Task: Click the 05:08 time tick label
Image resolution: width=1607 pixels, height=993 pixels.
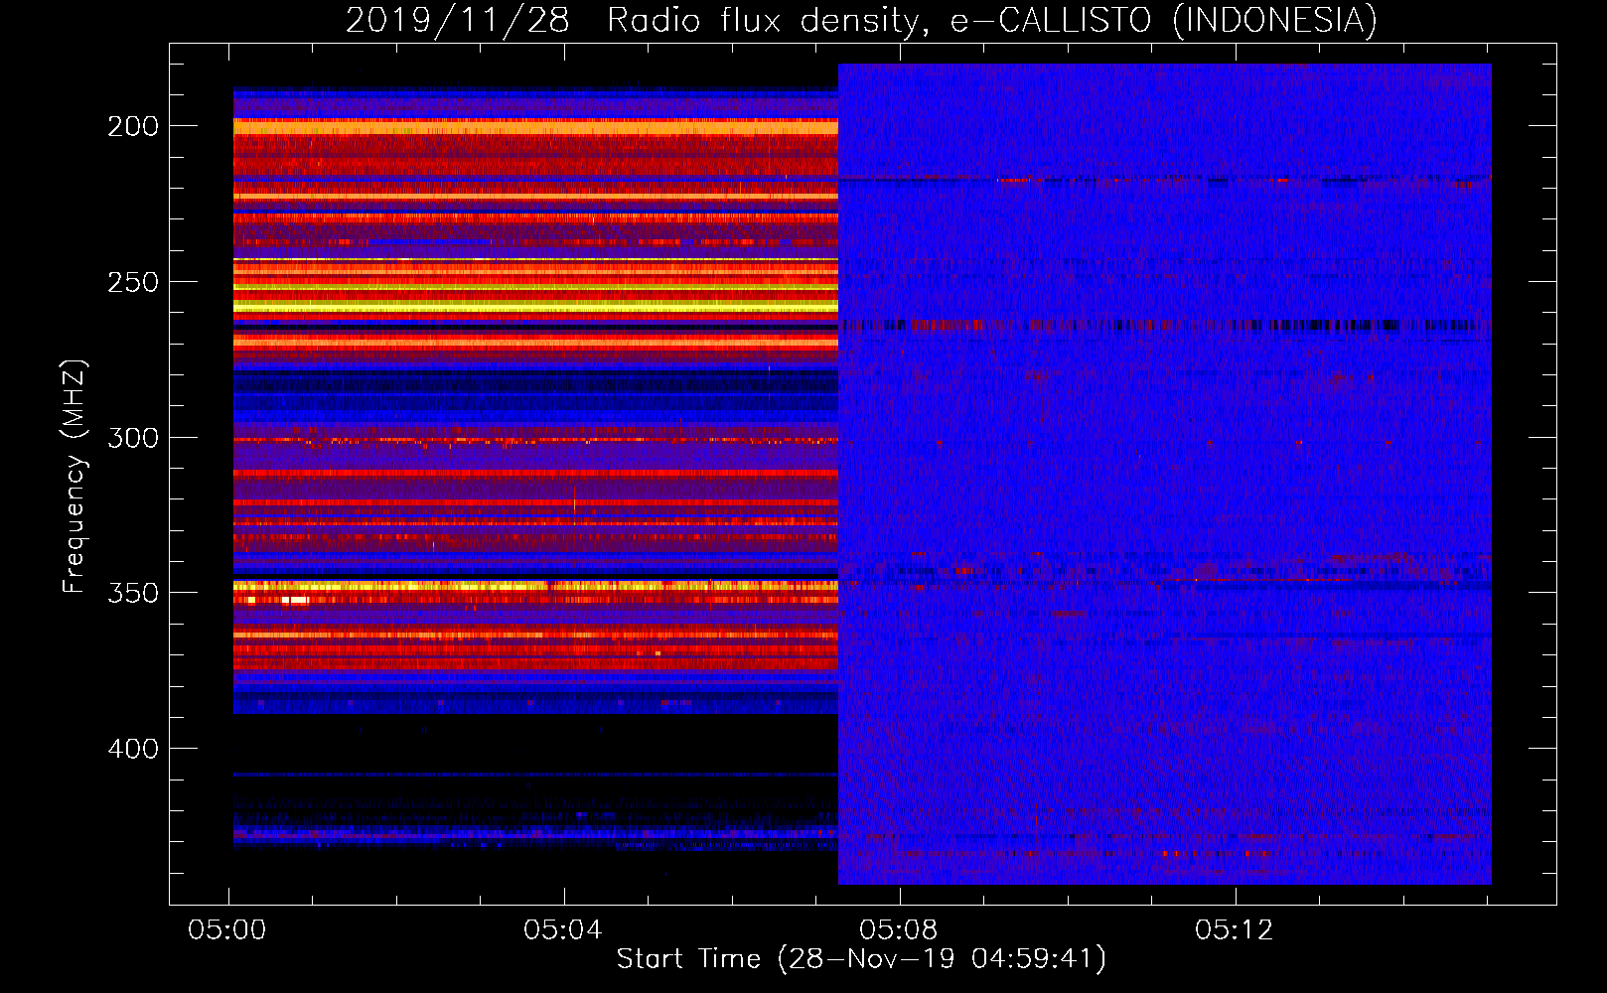Action: click(x=899, y=930)
